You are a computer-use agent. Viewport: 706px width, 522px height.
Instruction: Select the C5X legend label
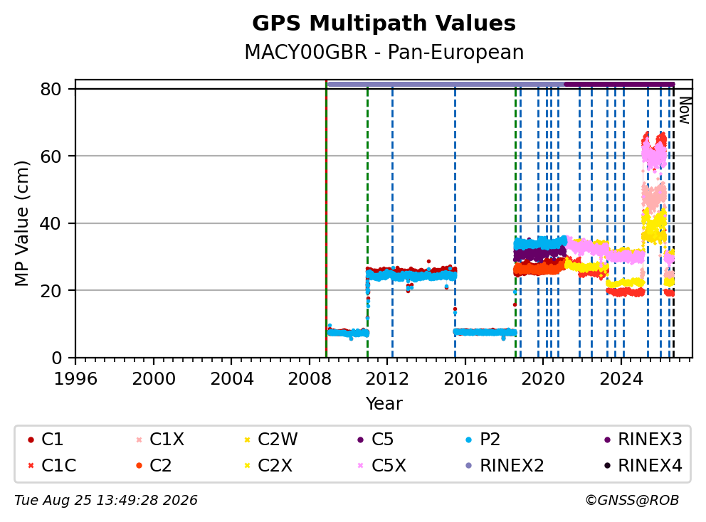pyautogui.click(x=389, y=466)
